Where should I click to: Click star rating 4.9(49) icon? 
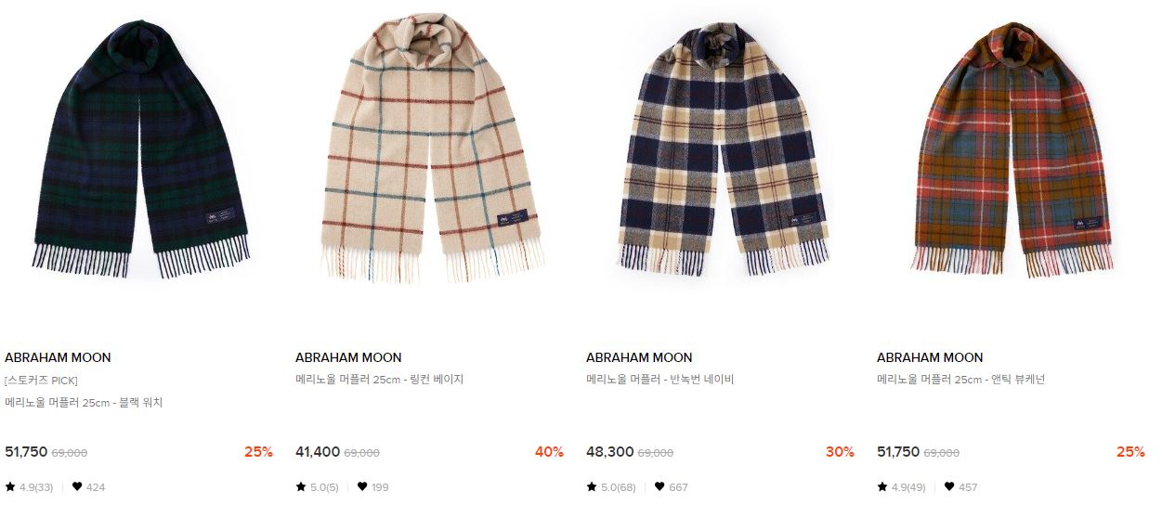(x=882, y=486)
